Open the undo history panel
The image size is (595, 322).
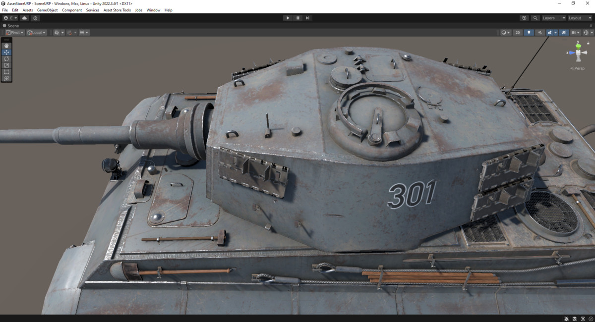point(525,18)
